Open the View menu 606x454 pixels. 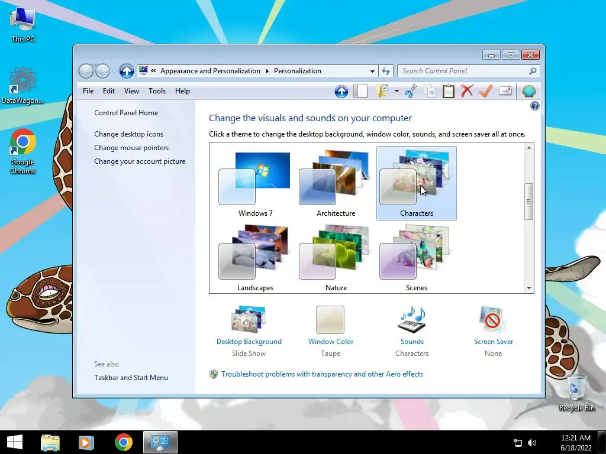[131, 91]
